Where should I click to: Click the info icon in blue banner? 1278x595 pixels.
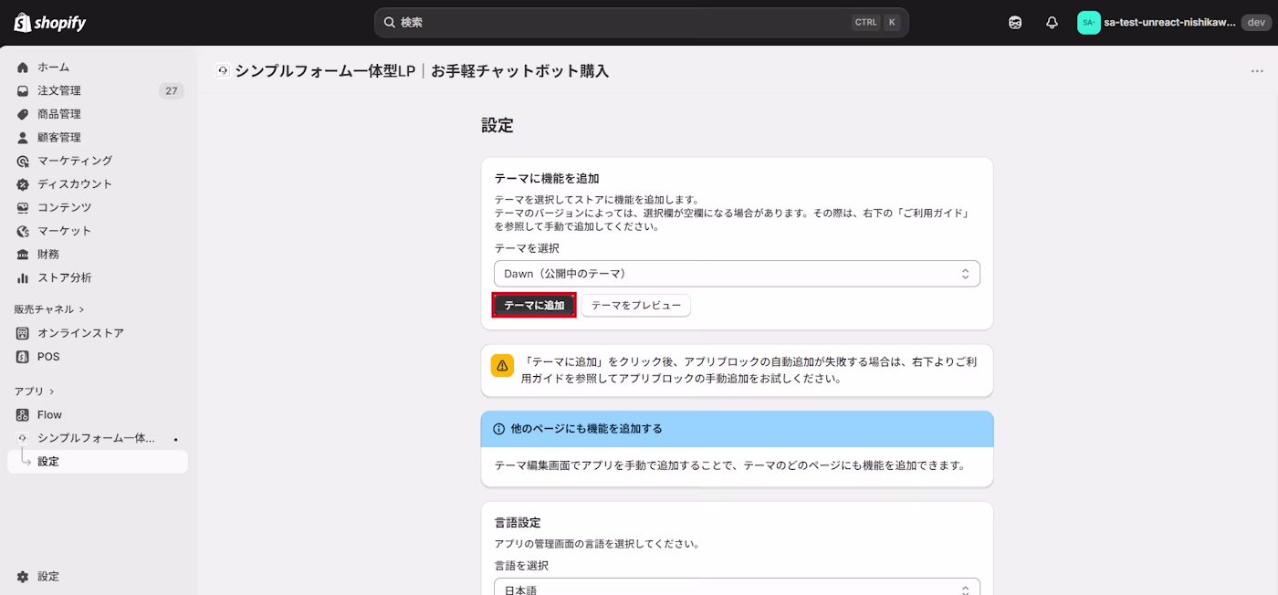499,429
